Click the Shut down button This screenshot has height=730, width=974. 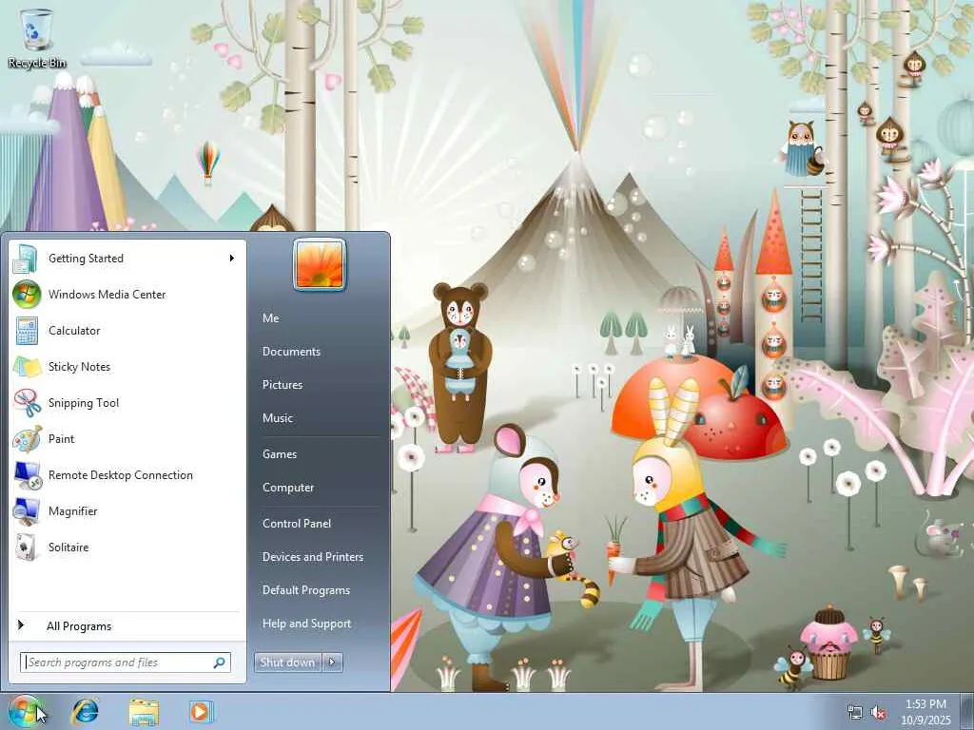pyautogui.click(x=287, y=663)
